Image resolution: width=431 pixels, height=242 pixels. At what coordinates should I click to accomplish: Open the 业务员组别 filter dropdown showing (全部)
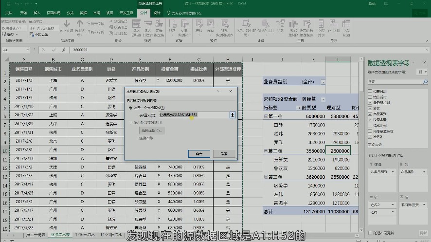(323, 82)
